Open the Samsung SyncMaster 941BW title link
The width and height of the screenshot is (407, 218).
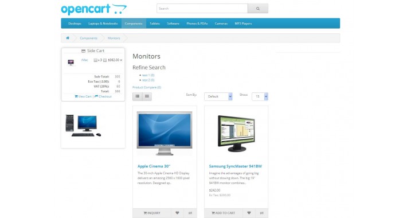click(x=236, y=166)
